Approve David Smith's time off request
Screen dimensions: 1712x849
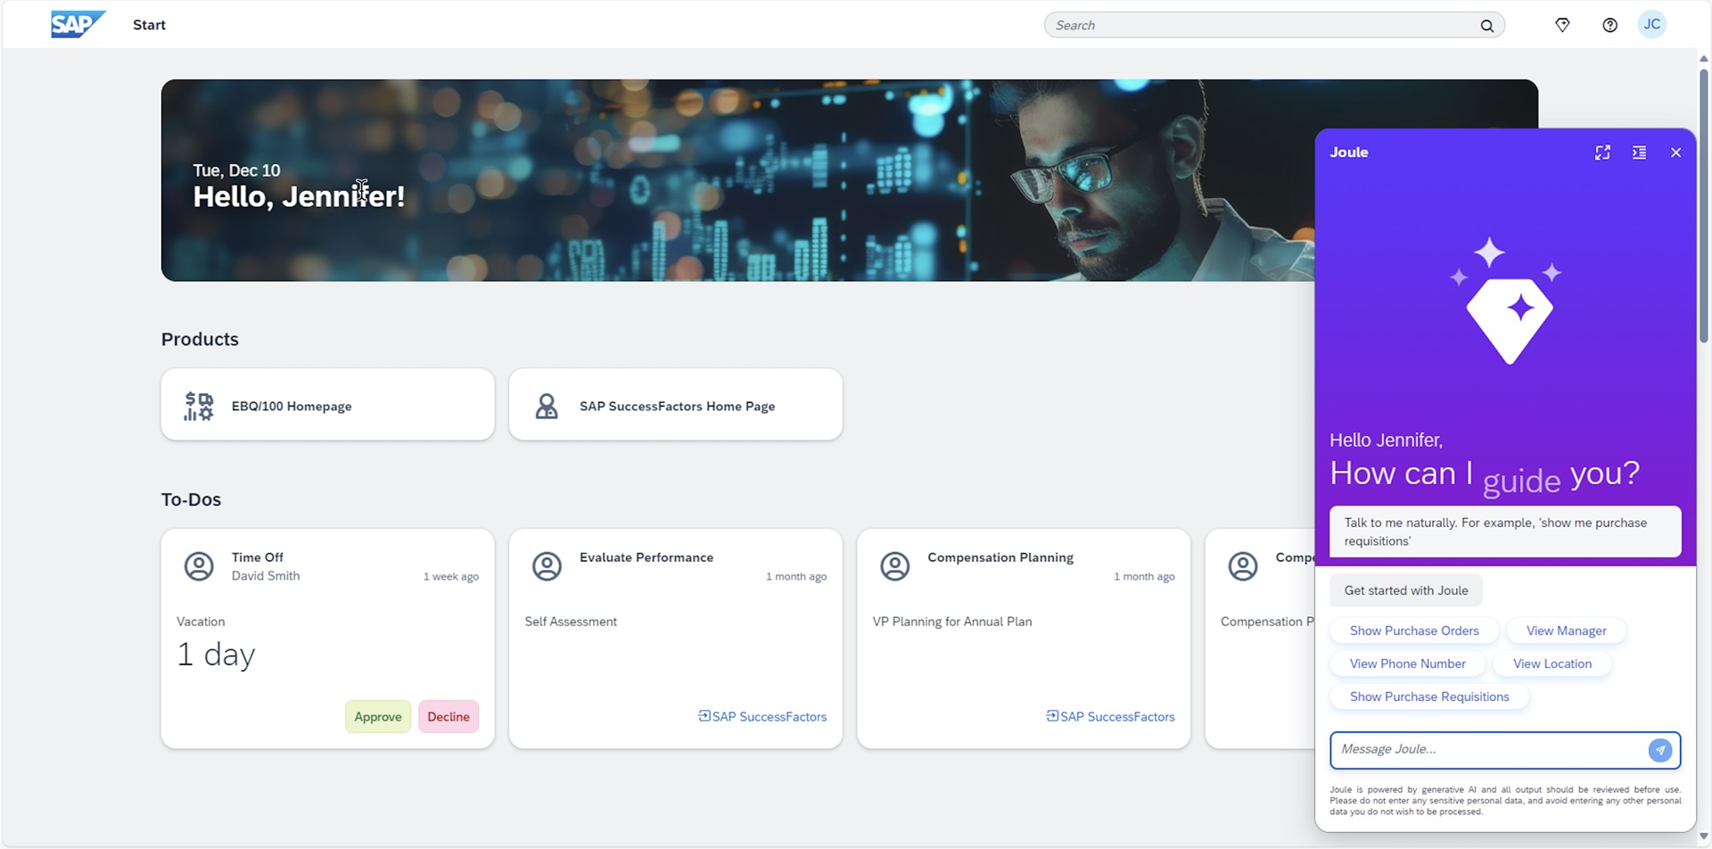coord(378,717)
